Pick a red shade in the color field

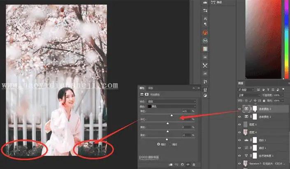click(x=263, y=39)
